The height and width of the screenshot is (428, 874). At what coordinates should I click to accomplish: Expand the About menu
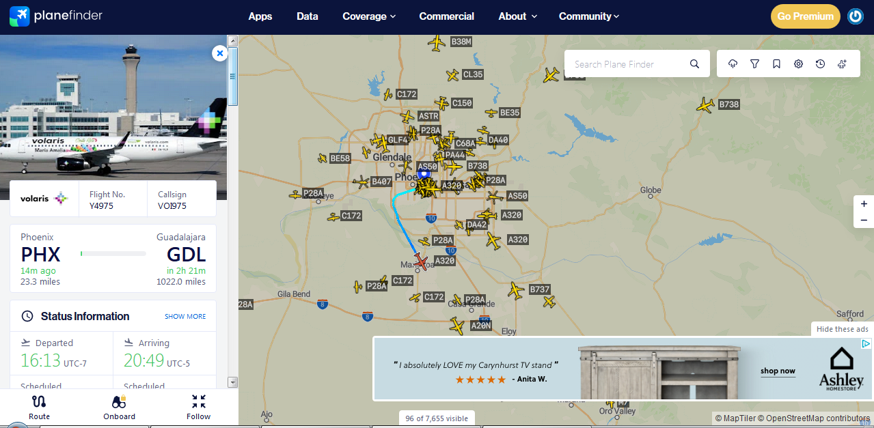(517, 16)
